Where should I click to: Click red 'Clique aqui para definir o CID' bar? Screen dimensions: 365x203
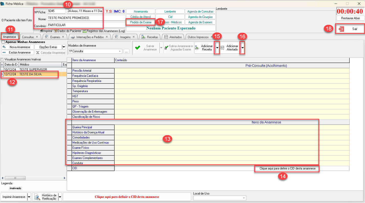pos(127,197)
